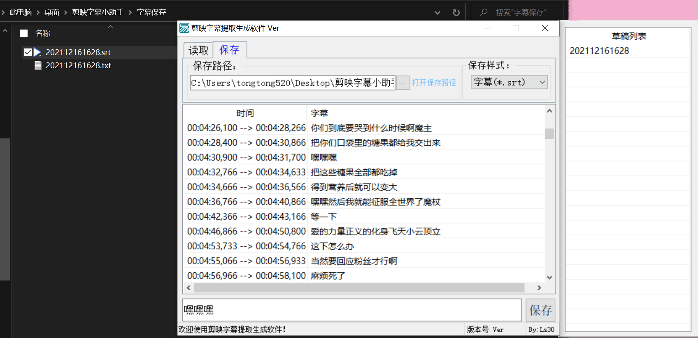Select subtitle row 得到营养后就可以变大
Screen dimensions: 698x338
click(x=364, y=187)
